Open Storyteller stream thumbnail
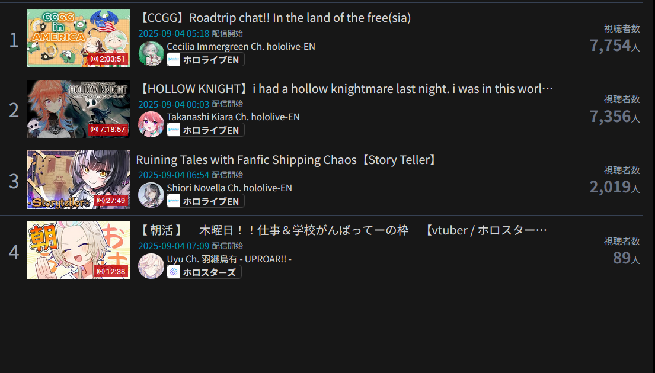Image resolution: width=655 pixels, height=373 pixels. [78, 179]
